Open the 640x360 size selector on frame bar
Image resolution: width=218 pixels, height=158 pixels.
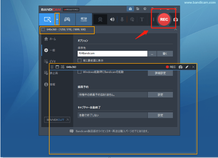[71, 67]
